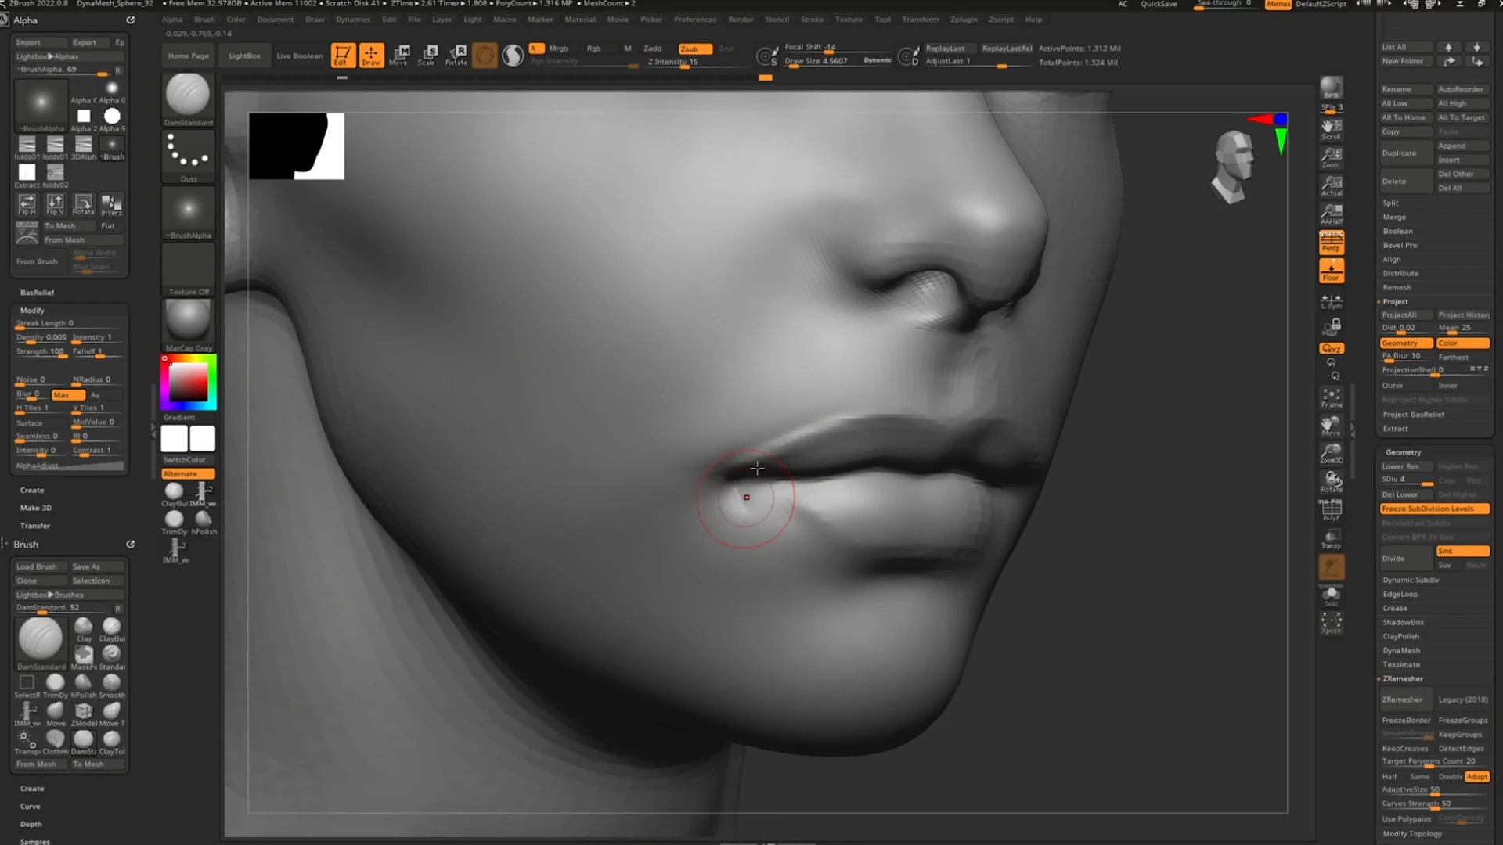Click the alpha Rotate icon
1503x845 pixels.
[83, 204]
